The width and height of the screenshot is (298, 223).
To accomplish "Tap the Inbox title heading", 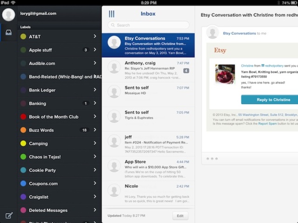I will click(148, 13).
